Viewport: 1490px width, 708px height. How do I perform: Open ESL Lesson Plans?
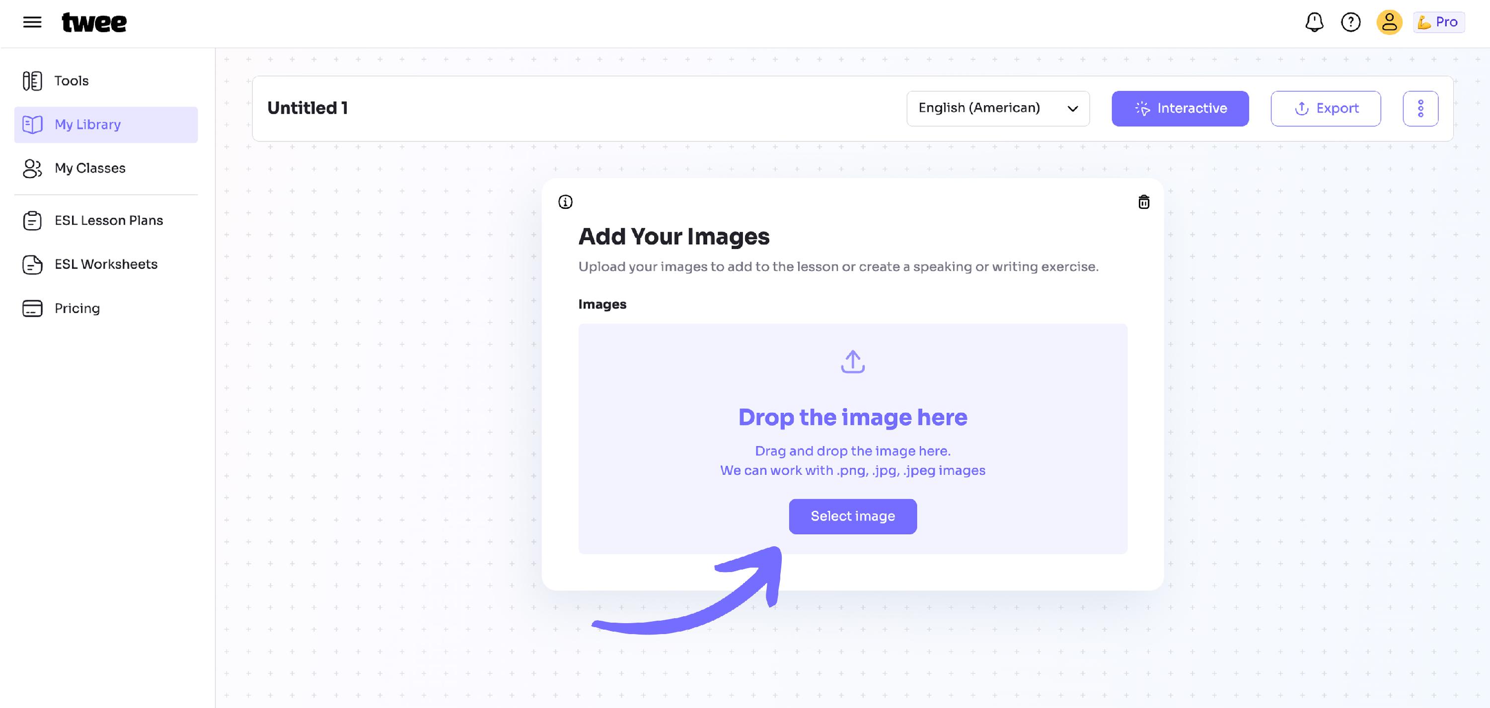click(106, 221)
